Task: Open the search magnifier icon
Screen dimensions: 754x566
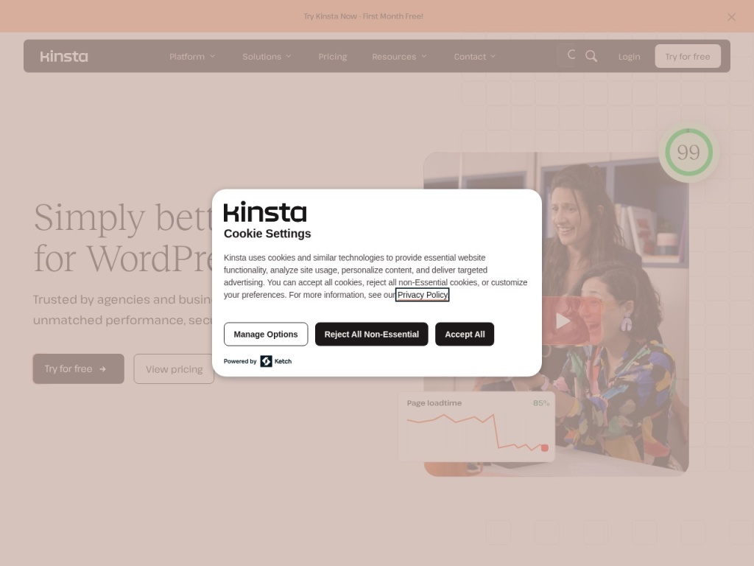Action: point(591,56)
